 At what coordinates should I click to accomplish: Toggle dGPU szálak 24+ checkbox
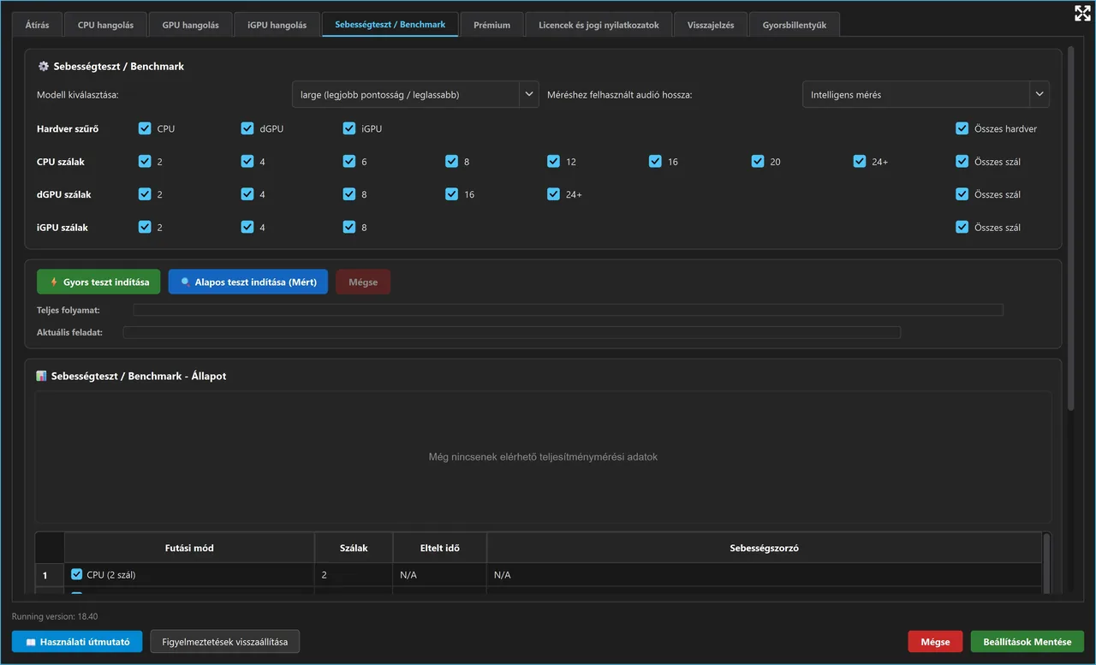click(x=553, y=194)
